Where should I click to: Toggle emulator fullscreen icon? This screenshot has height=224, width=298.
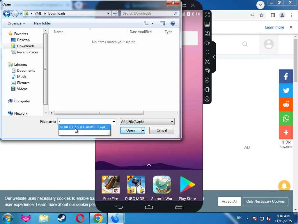point(207,15)
